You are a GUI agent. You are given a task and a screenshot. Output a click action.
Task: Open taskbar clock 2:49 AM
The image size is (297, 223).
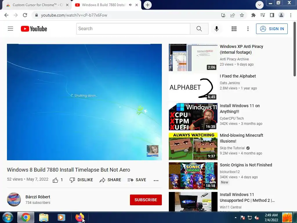(271, 217)
